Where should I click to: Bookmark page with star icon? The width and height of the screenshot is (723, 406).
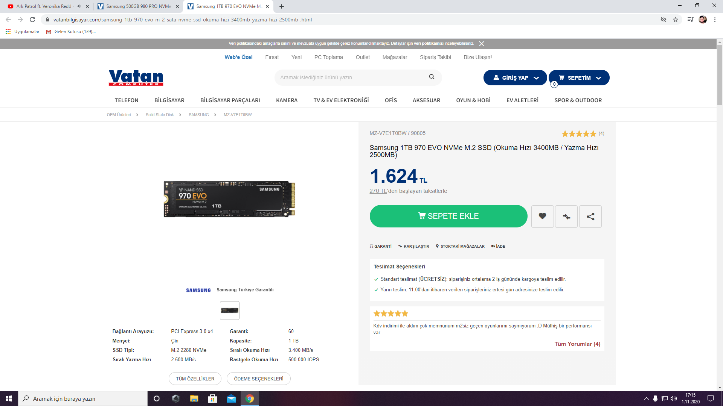[676, 20]
